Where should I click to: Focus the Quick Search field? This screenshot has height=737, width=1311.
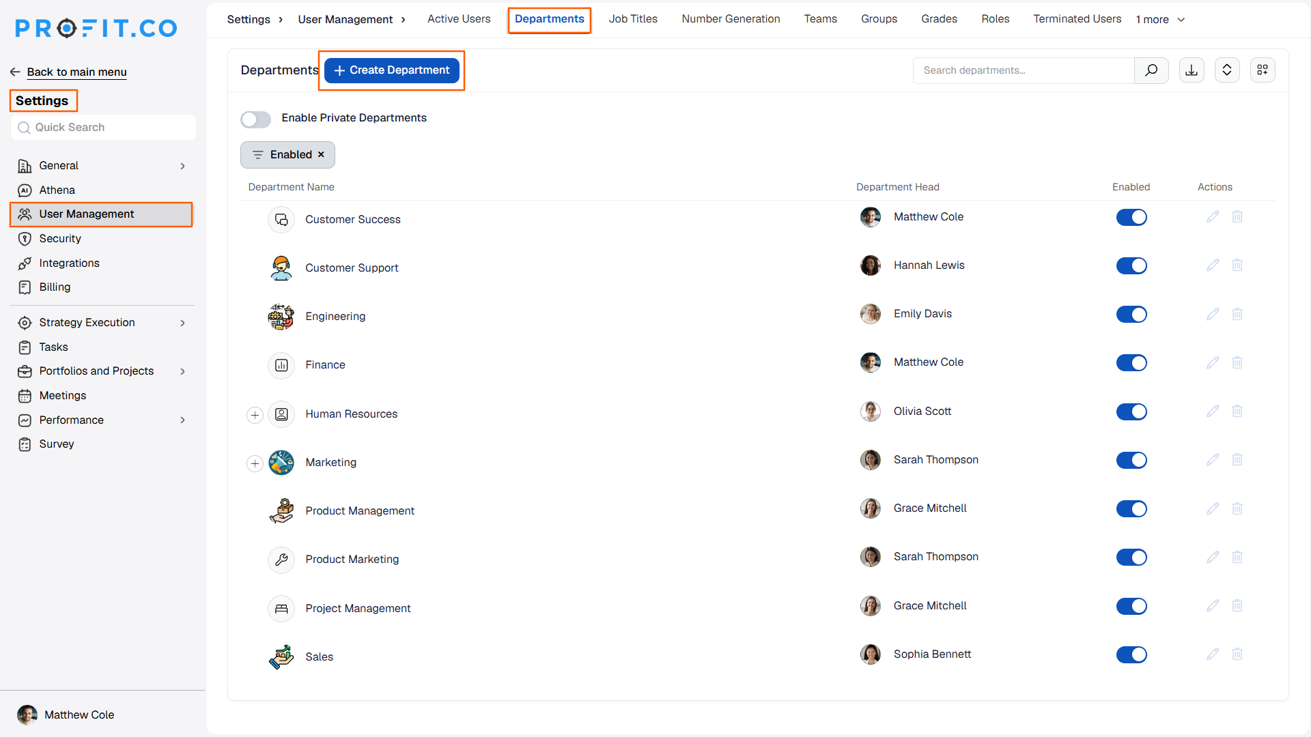[104, 128]
